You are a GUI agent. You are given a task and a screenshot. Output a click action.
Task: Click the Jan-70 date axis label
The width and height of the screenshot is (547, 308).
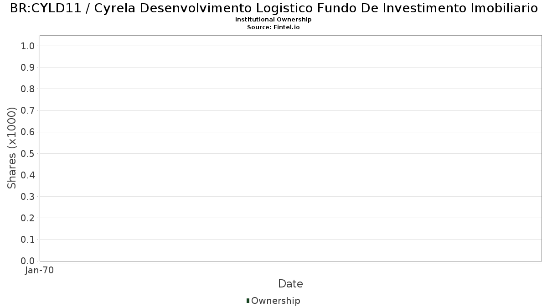point(39,271)
